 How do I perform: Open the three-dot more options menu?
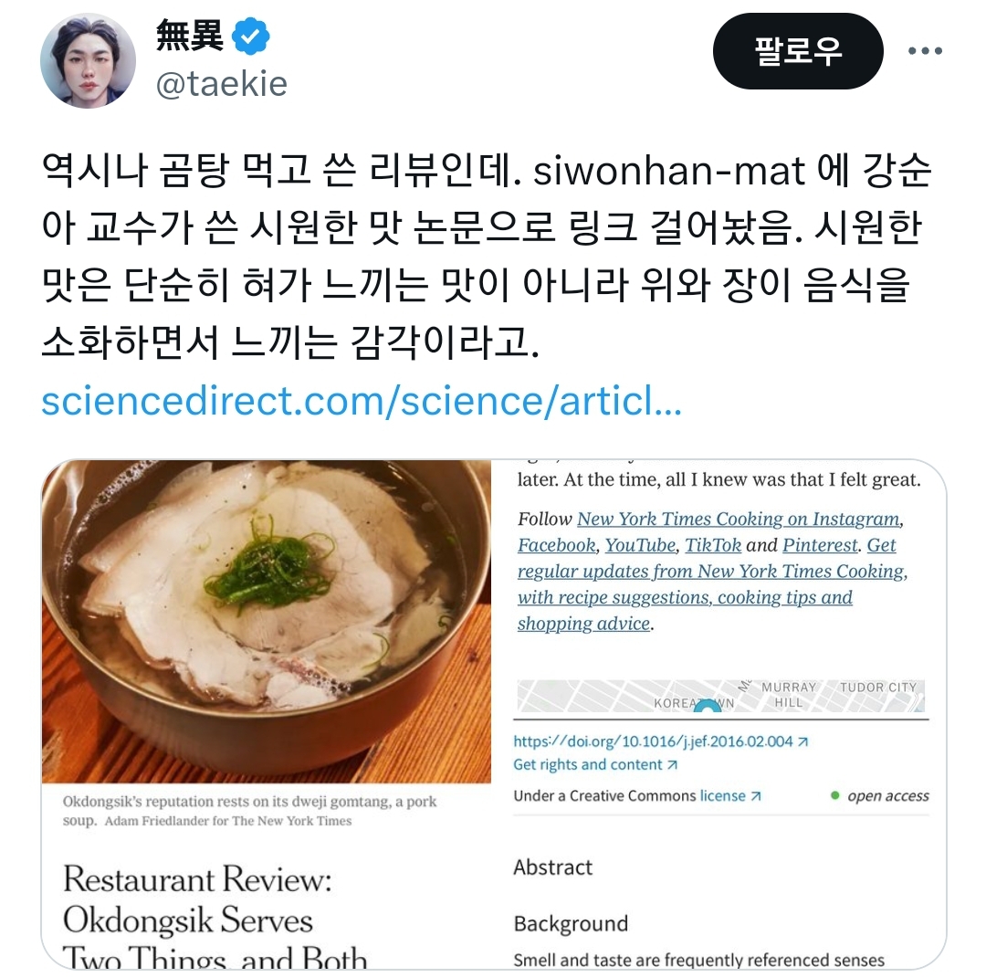[925, 51]
